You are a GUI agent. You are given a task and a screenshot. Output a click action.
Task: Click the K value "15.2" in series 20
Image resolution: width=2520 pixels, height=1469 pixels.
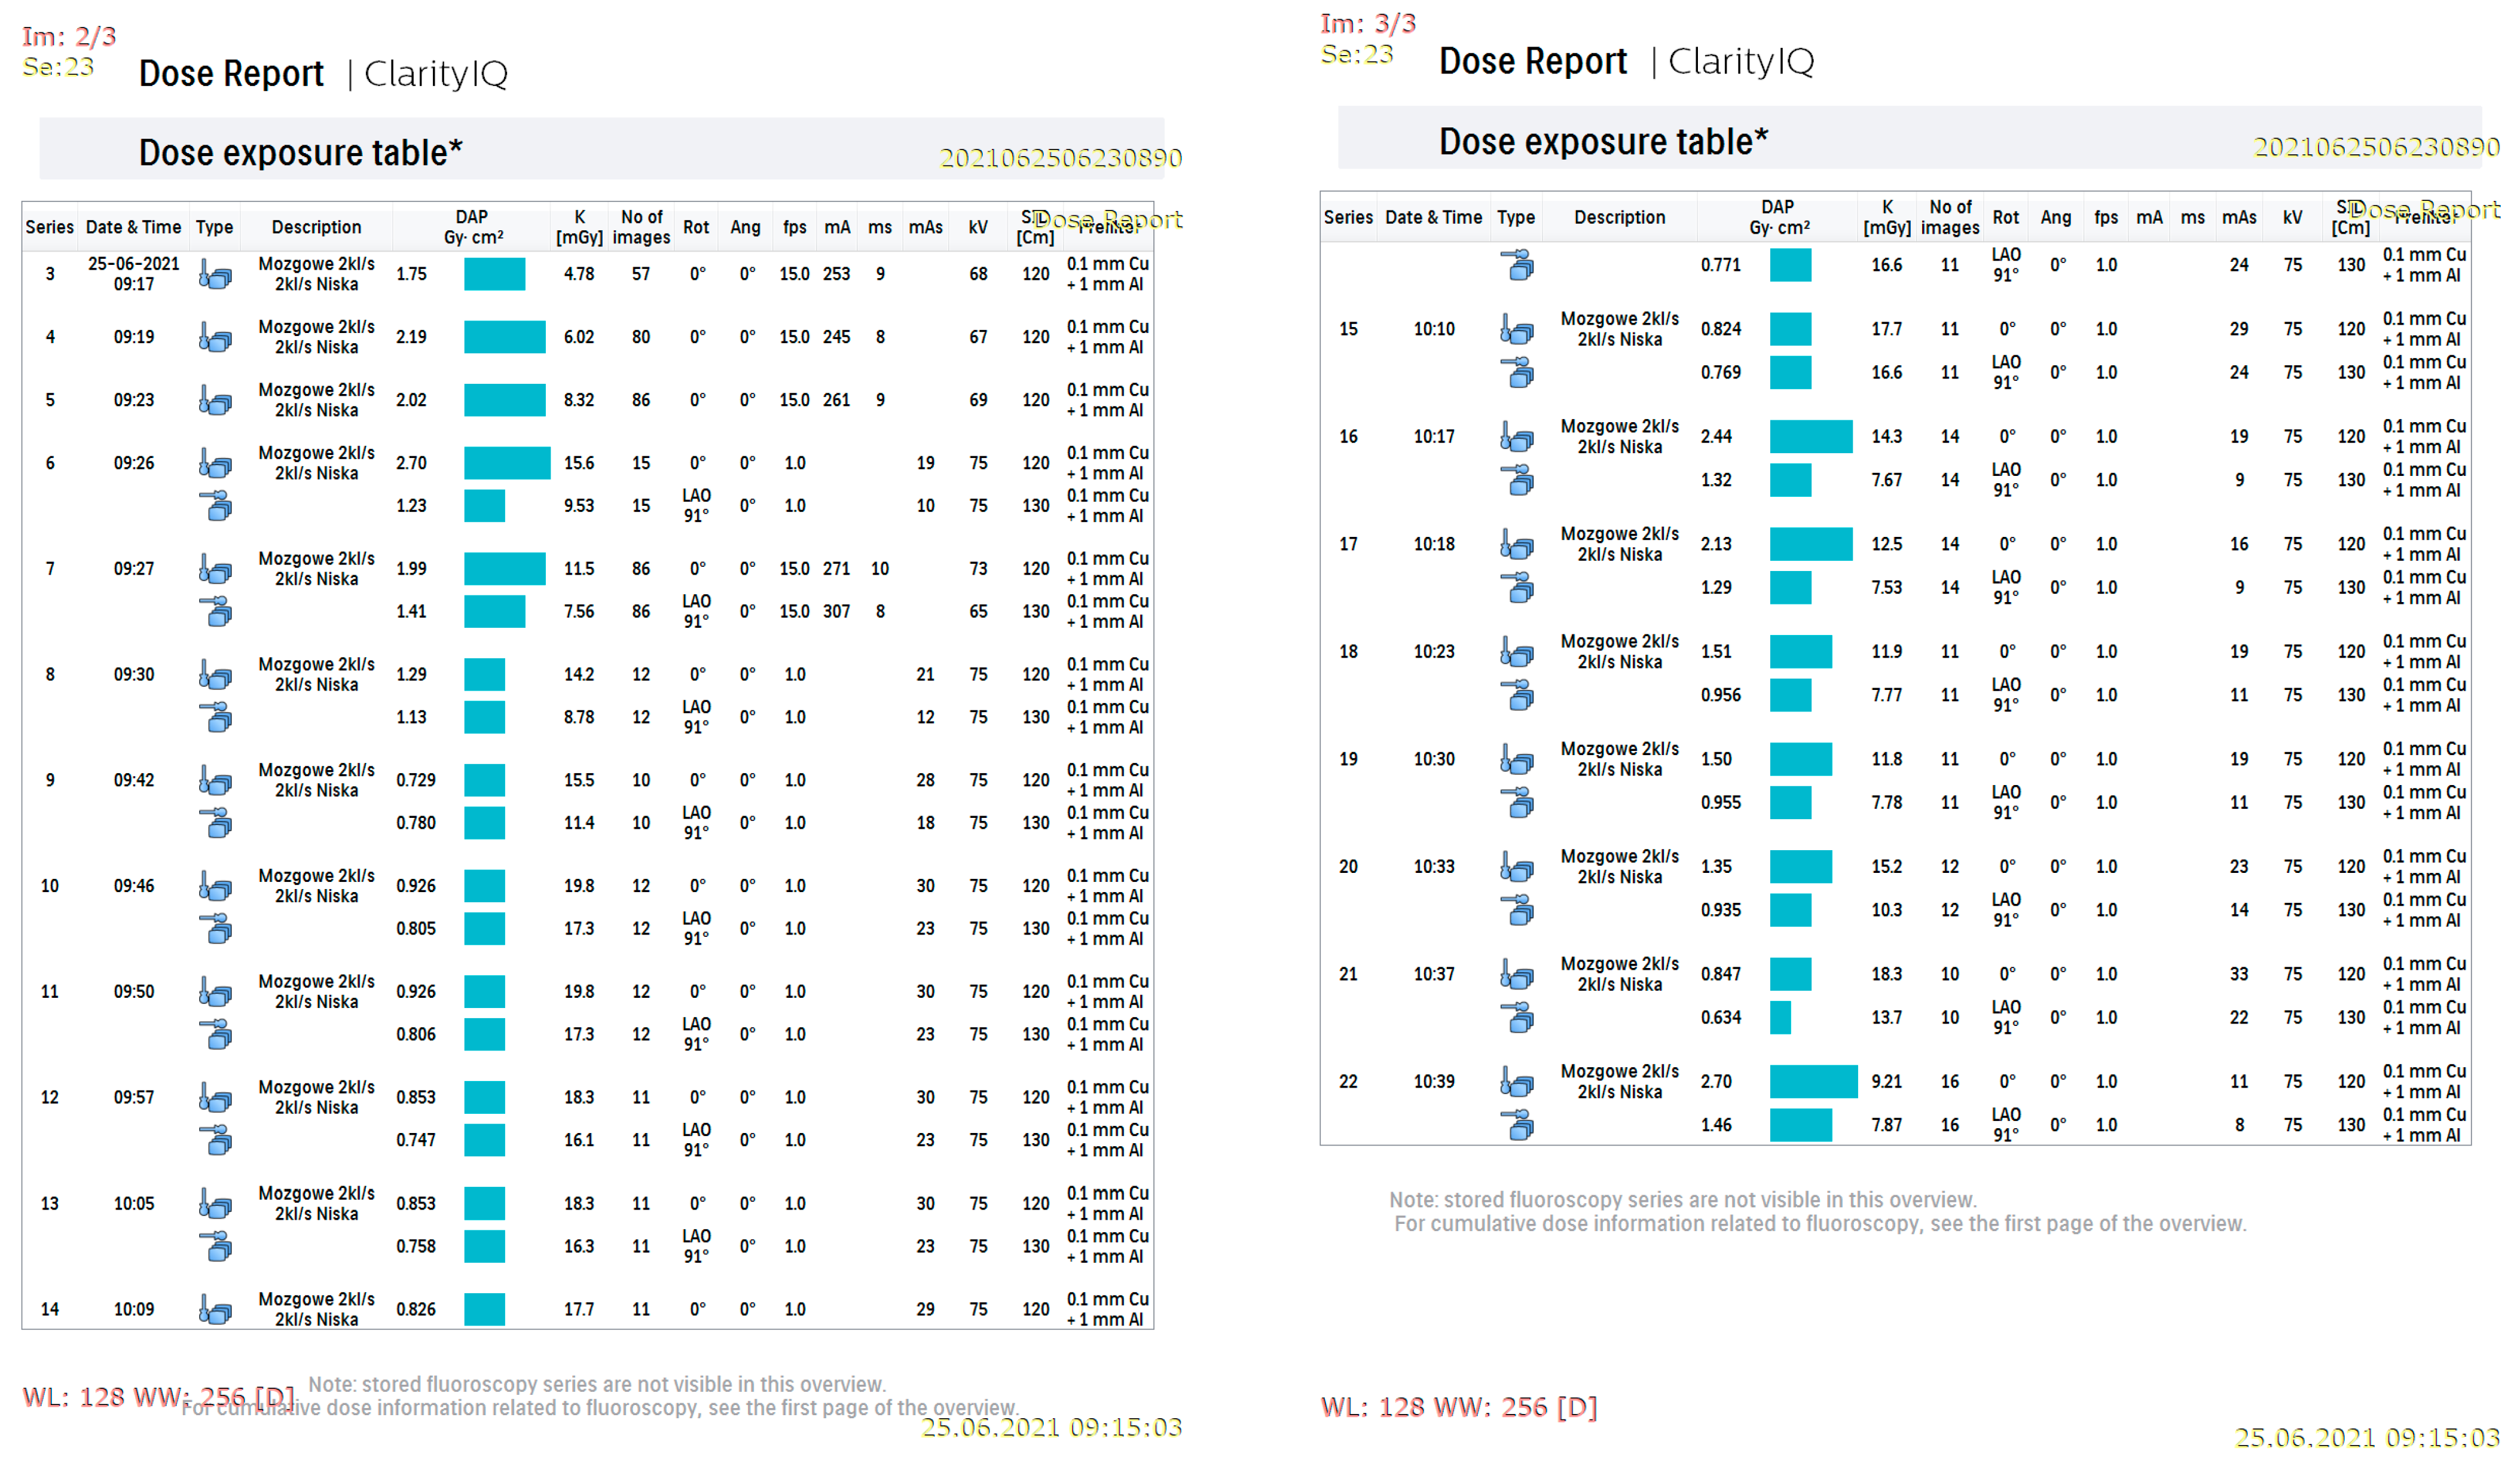(1887, 867)
